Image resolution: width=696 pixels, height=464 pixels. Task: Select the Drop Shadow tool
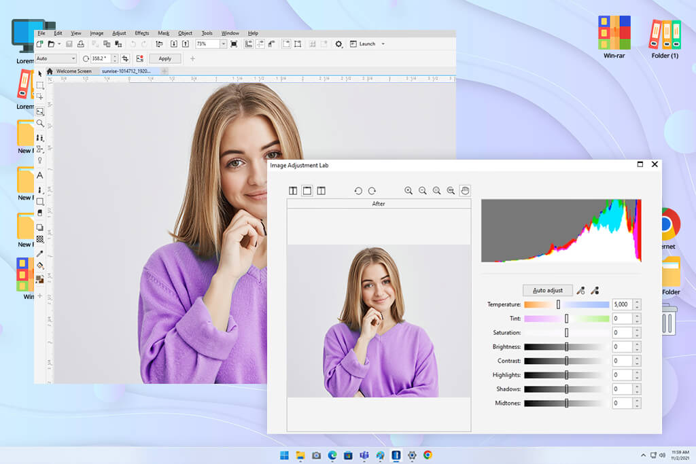40,228
